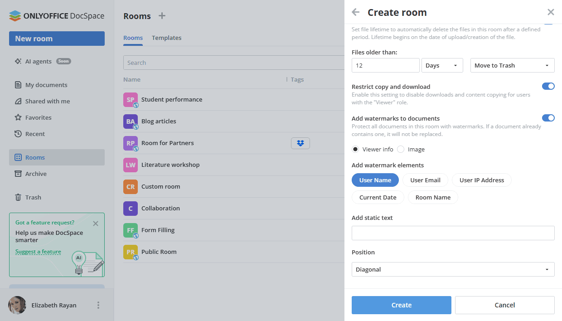Turn off Add watermarks to documents

(548, 118)
